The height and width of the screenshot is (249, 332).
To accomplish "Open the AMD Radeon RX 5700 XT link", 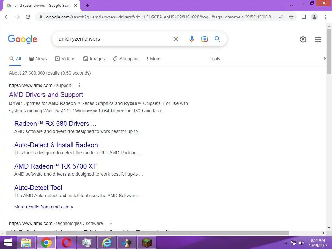I will [55, 166].
